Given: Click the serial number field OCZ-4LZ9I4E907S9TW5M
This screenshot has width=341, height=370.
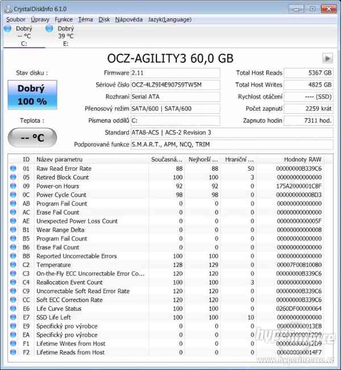Looking at the screenshot, I should [176, 85].
